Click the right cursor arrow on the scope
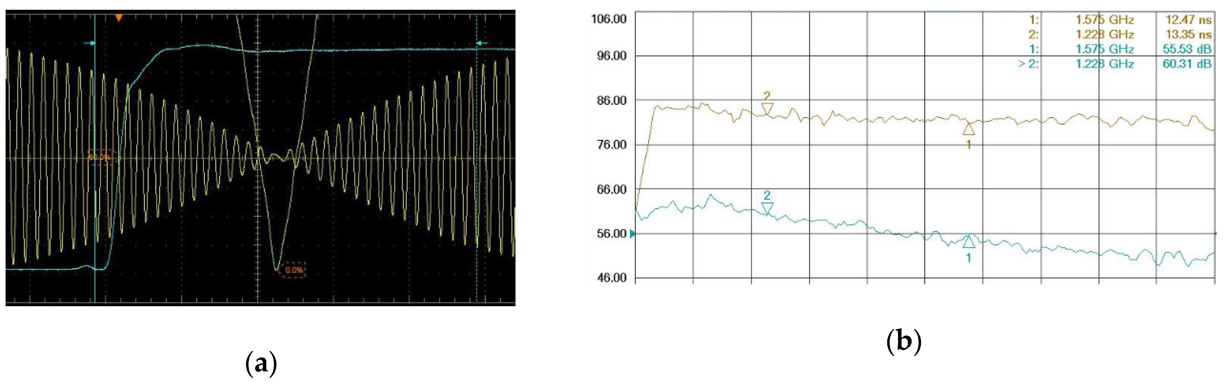1224x386 pixels. [x=480, y=43]
